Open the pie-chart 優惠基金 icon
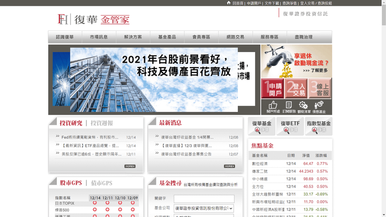The image size is (386, 217). coord(319,107)
